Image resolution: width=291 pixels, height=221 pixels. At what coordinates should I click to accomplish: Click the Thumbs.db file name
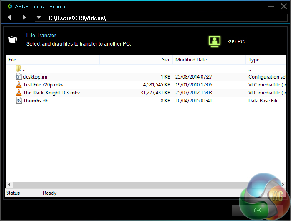(35, 101)
